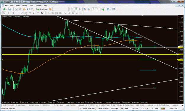Switch to USDJPY,Weekly chart tab

[x=9, y=105]
